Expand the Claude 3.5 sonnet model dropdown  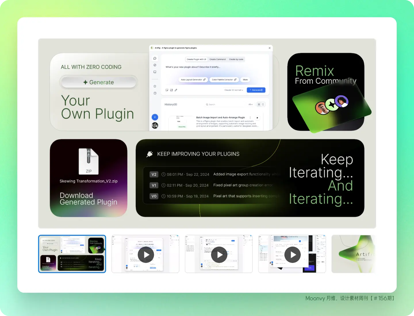(x=234, y=90)
